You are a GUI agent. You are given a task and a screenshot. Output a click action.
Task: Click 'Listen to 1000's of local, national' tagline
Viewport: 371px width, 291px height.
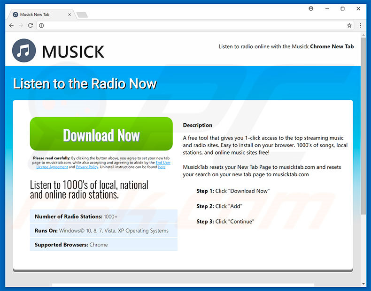pyautogui.click(x=89, y=190)
